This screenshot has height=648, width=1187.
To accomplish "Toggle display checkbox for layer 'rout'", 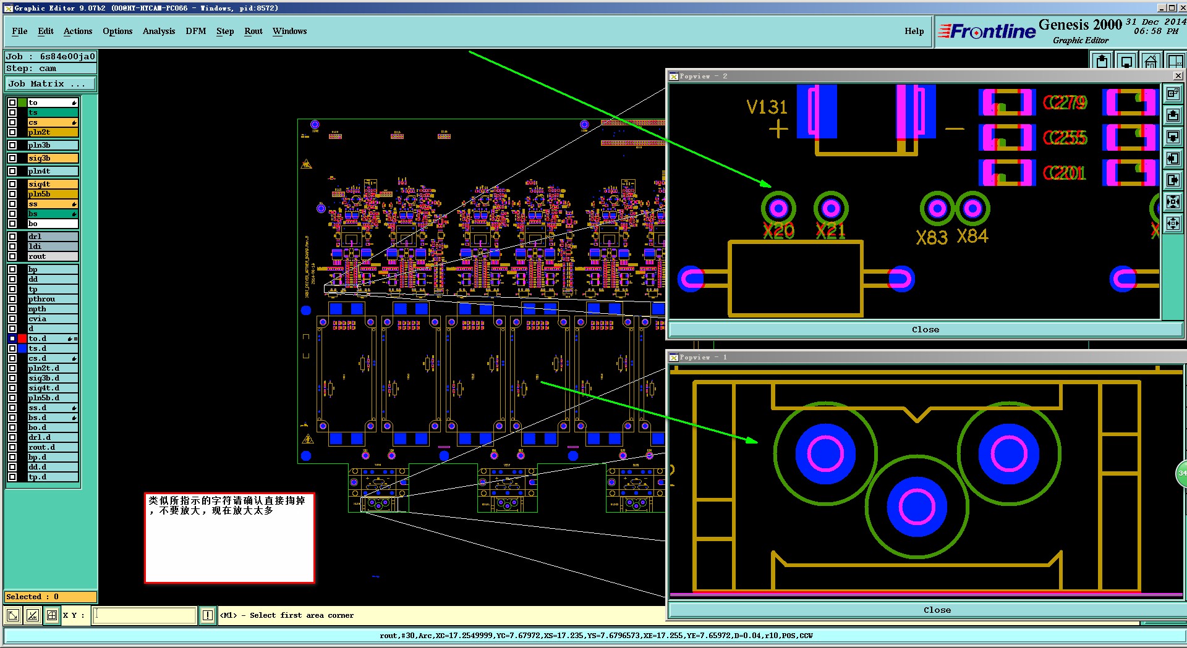I will click(x=12, y=256).
